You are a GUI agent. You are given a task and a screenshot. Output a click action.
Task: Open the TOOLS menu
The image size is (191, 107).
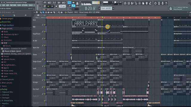tap(31, 5)
